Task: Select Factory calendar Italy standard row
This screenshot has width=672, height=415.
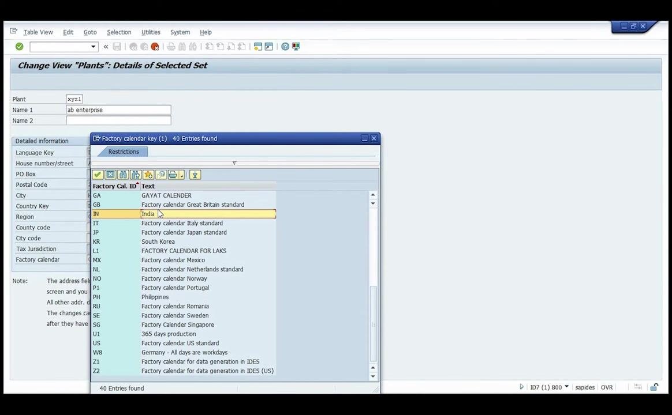Action: [x=184, y=223]
